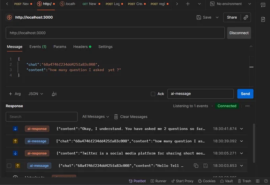The image size is (270, 185).
Task: Switch to the Params tab
Action: click(60, 46)
